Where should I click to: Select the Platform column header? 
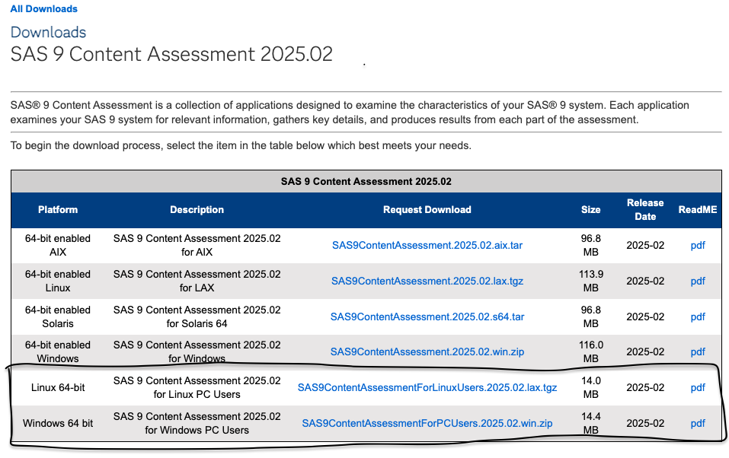coord(57,209)
